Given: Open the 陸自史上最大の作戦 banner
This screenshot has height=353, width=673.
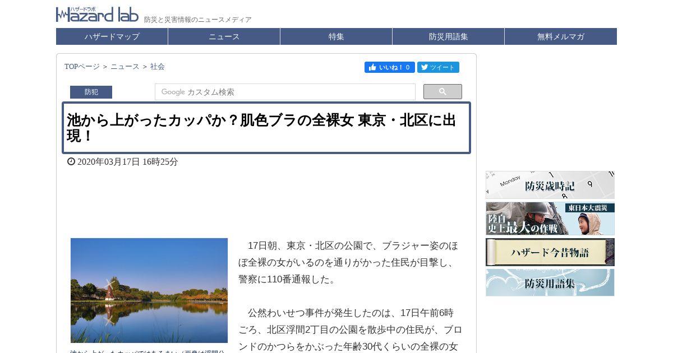Looking at the screenshot, I should [550, 219].
